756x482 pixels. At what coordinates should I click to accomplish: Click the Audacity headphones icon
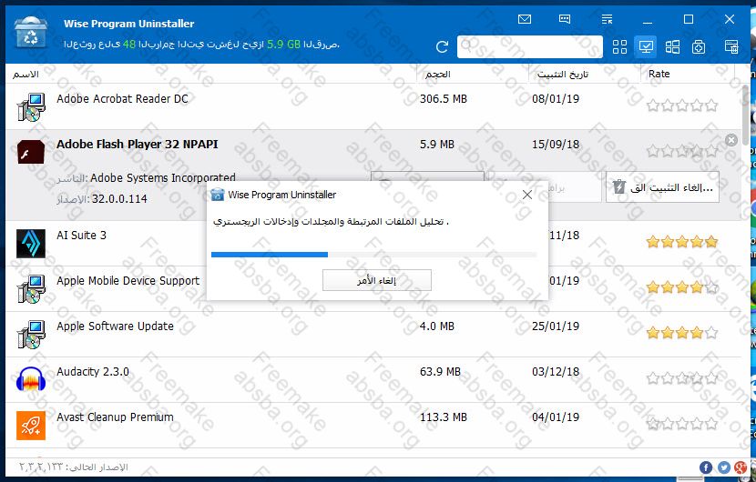coord(31,379)
